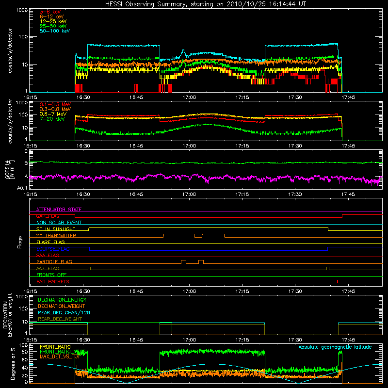
Task: Click the 16:45 tick label under flags panel
Action: 136,291
